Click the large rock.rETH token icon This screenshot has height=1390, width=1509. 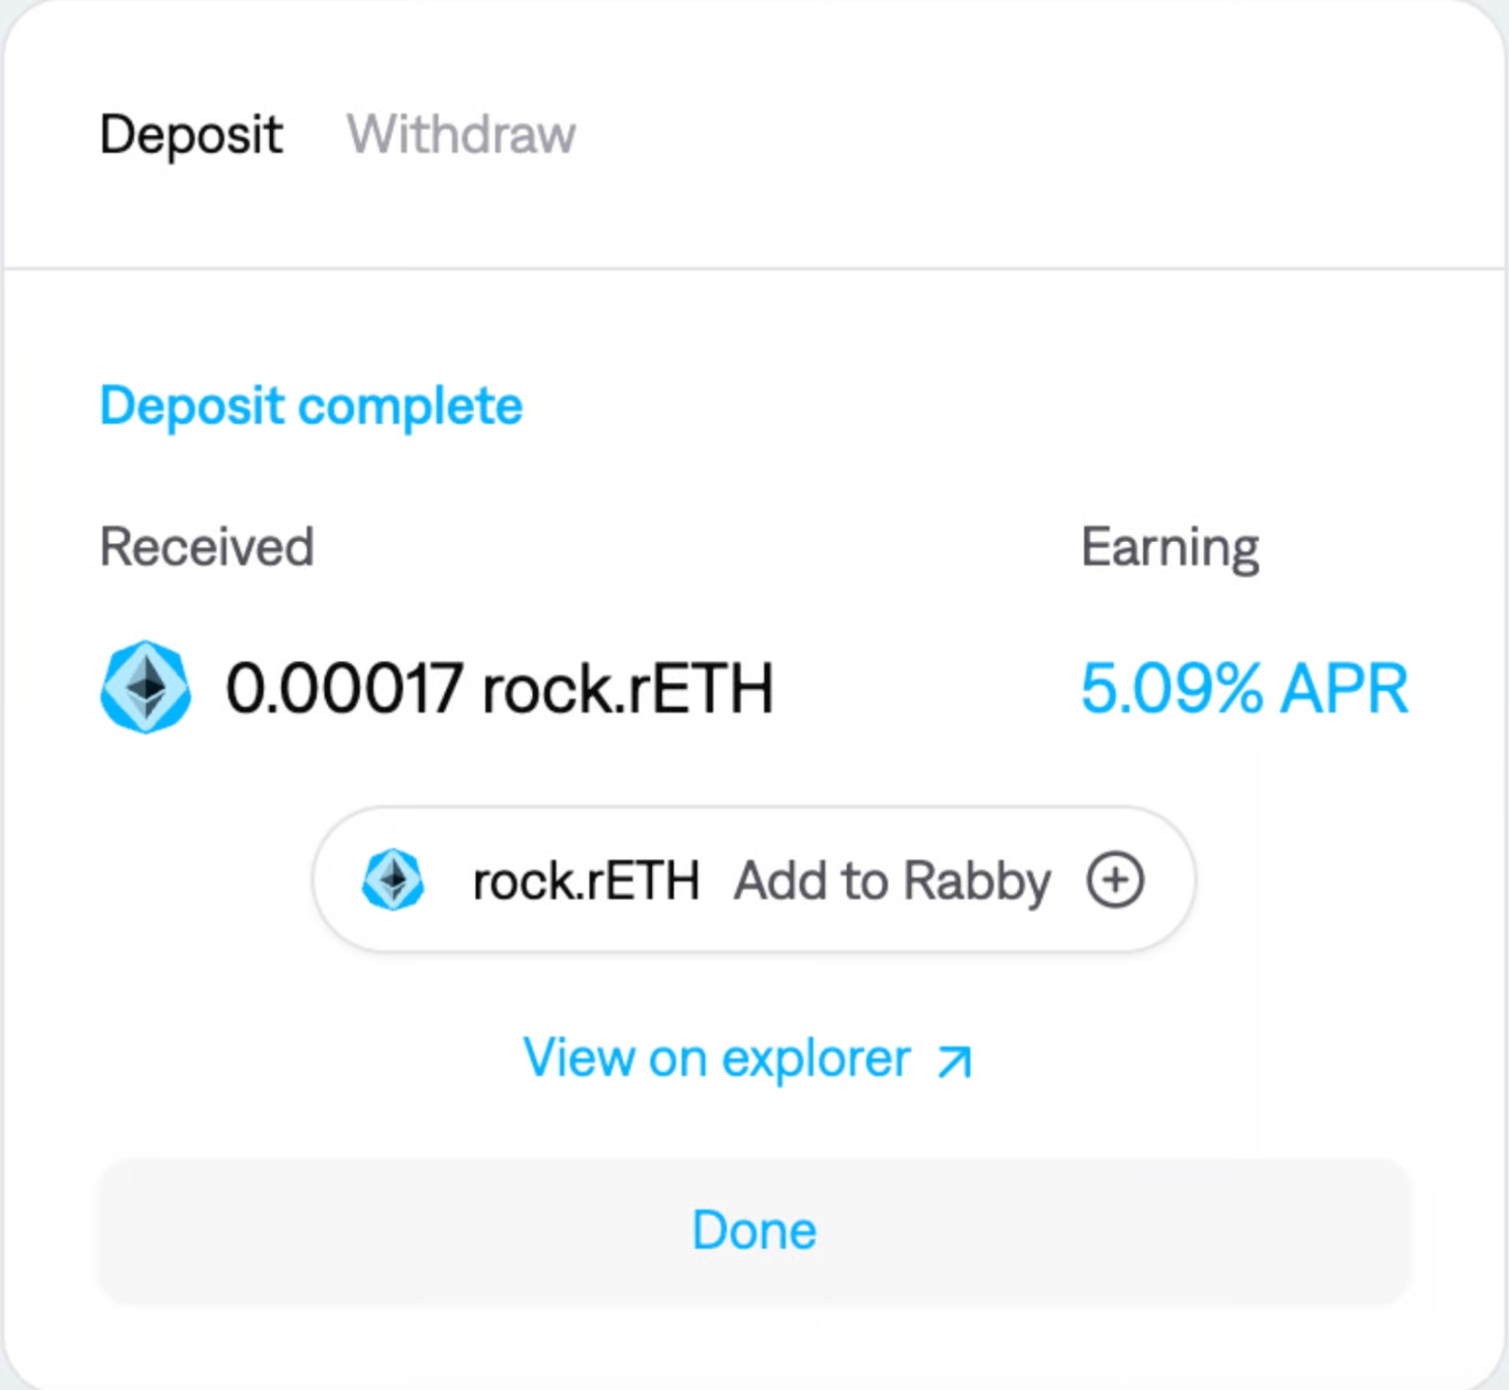point(146,687)
